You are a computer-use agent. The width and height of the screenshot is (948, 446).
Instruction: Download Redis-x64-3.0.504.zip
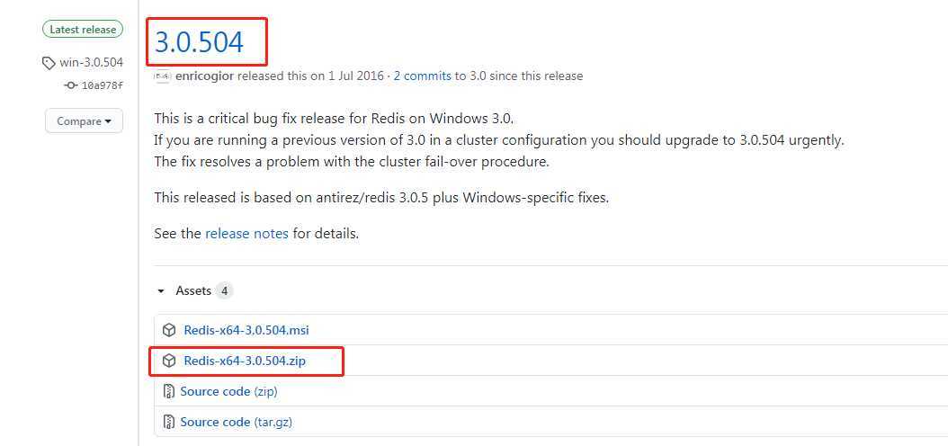coord(245,361)
